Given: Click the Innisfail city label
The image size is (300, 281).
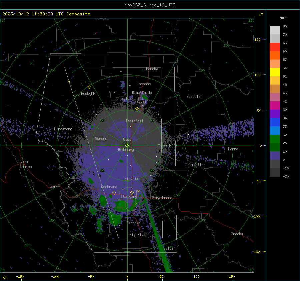Looking at the screenshot, I should pos(134,121).
